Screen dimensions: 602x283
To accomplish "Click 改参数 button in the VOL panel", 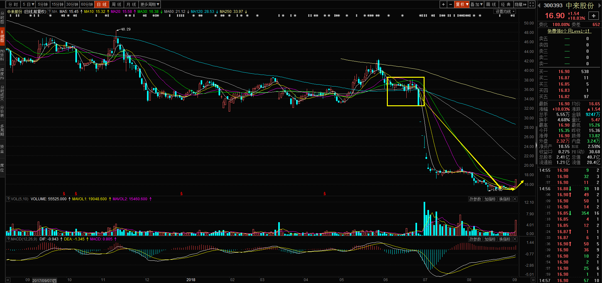I will click(x=475, y=199).
